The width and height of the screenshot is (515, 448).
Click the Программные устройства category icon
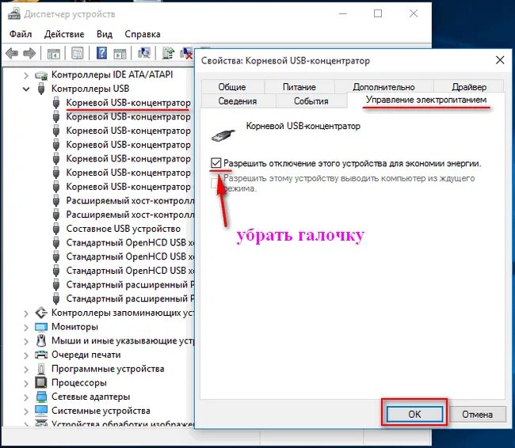(x=41, y=369)
